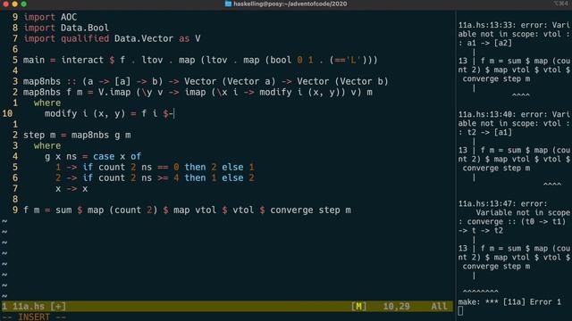Click 'sum' in the f m line

pyautogui.click(x=63, y=210)
